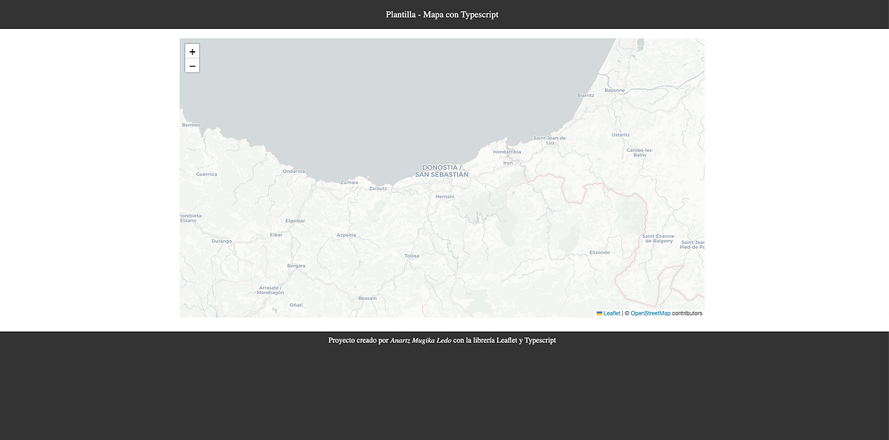Click the Anartz Mugika Ledo footer text
889x440 pixels.
[x=418, y=341]
